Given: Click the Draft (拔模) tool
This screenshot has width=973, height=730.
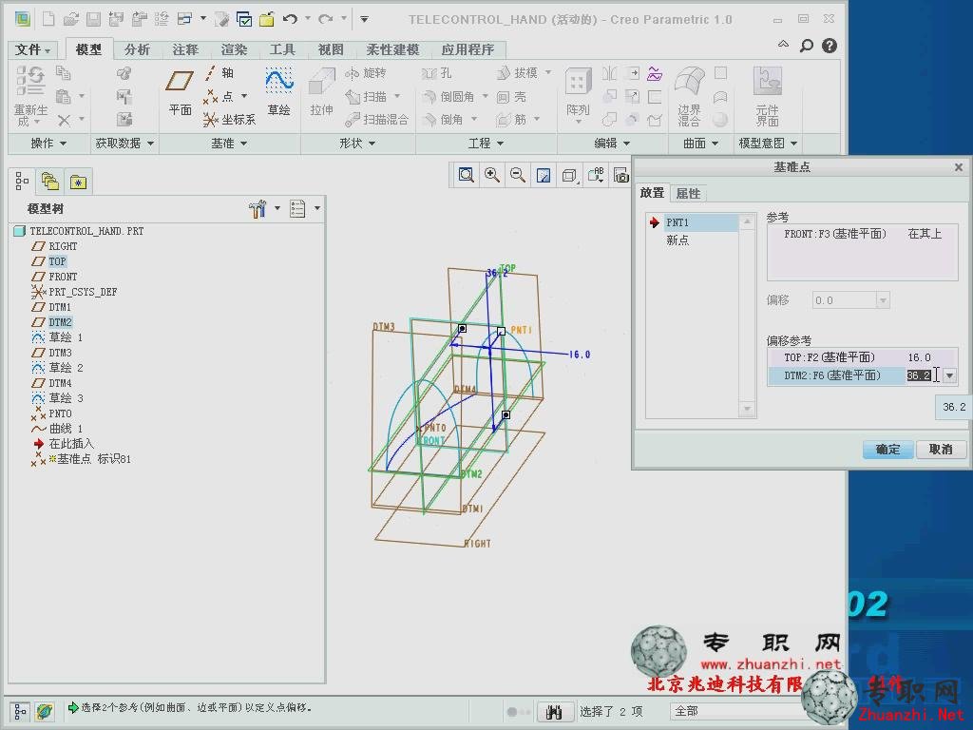Looking at the screenshot, I should pyautogui.click(x=518, y=73).
